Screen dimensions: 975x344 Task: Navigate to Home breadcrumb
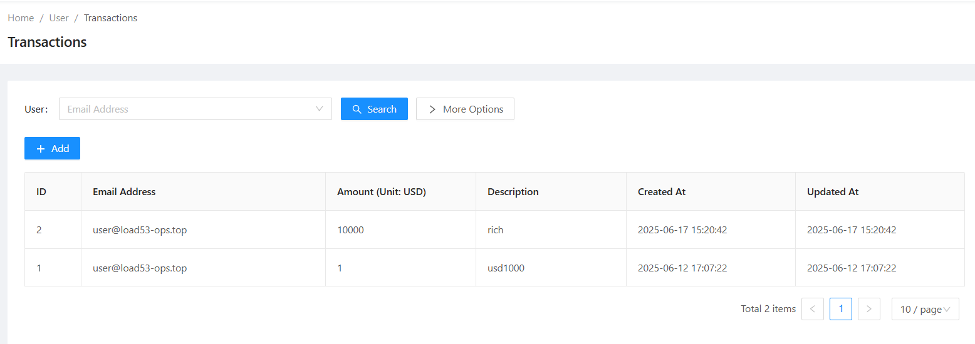tap(21, 18)
